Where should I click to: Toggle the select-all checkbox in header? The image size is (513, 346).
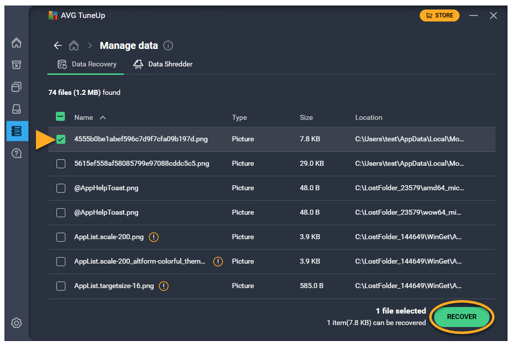pos(60,117)
